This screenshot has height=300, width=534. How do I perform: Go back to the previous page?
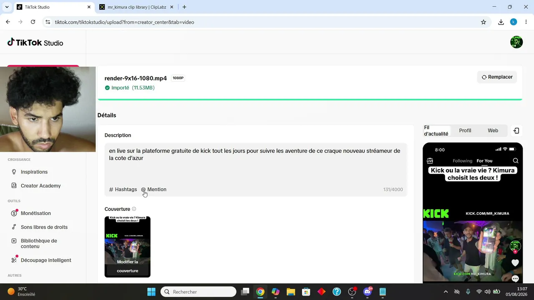click(8, 22)
